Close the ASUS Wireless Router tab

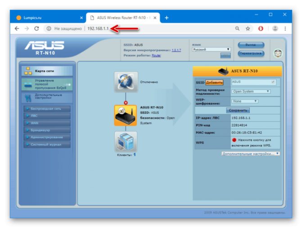(155, 18)
